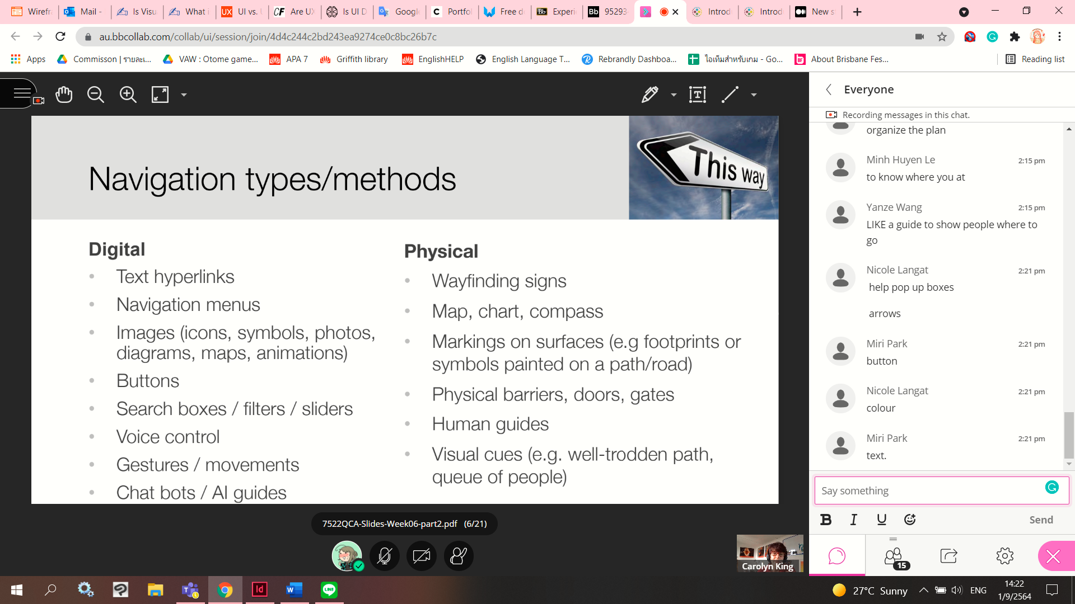Open the attendees panel icon
1075x604 pixels.
click(894, 556)
